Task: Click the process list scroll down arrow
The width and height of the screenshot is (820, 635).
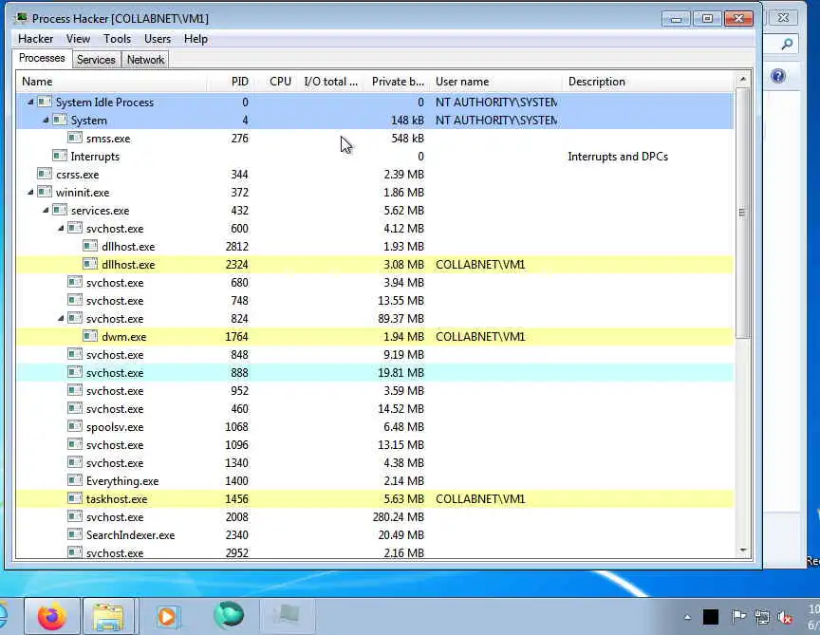Action: [x=742, y=551]
